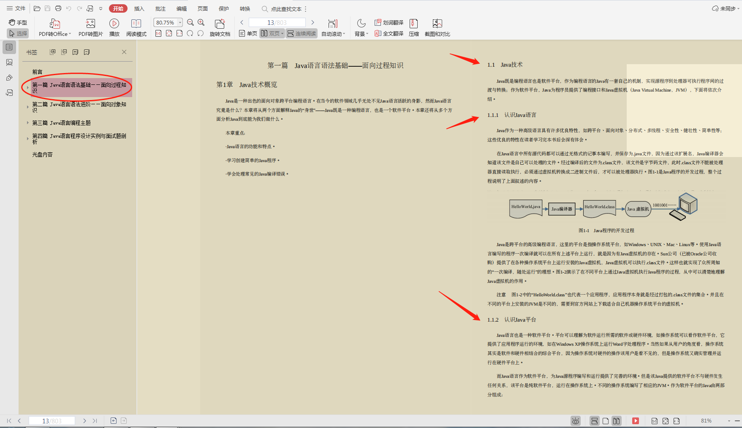Click the collapse all bookmarks icon
The image size is (742, 428).
64,52
